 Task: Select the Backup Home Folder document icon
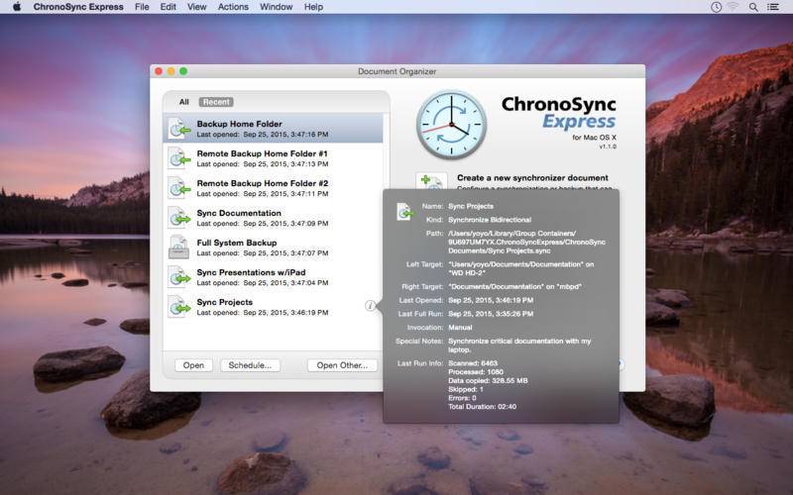[179, 129]
